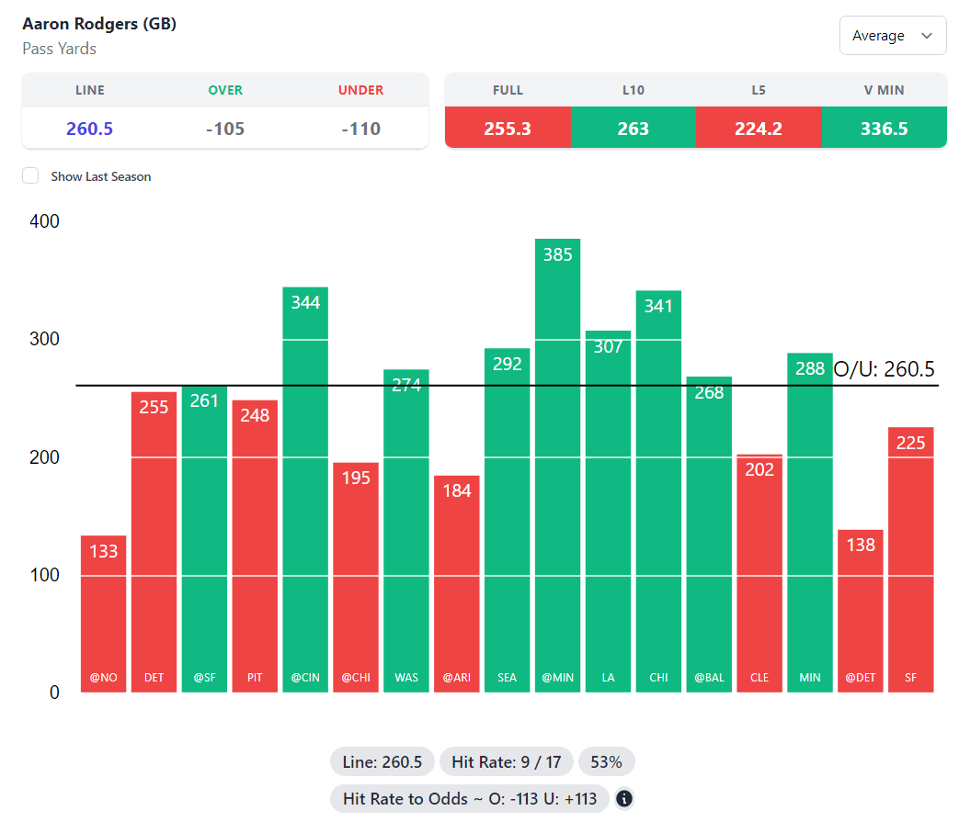Image resolution: width=959 pixels, height=822 pixels.
Task: Enable the Show Last Season checkbox
Action: point(30,176)
